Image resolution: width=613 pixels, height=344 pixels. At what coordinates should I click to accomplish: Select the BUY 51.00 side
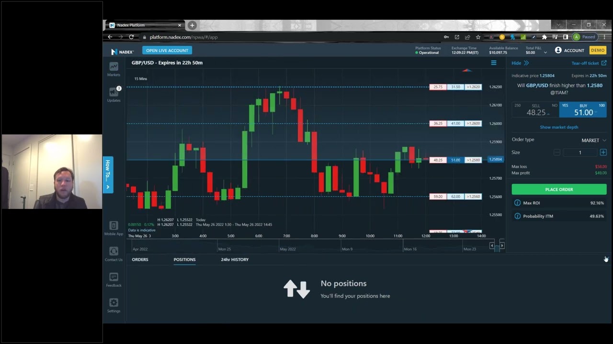pyautogui.click(x=583, y=109)
